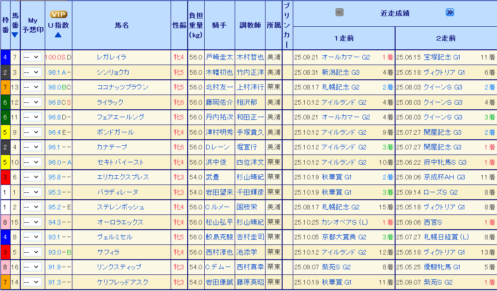Open horse page for レガレイラ
Viewport: 497px width, 291px height.
point(112,57)
